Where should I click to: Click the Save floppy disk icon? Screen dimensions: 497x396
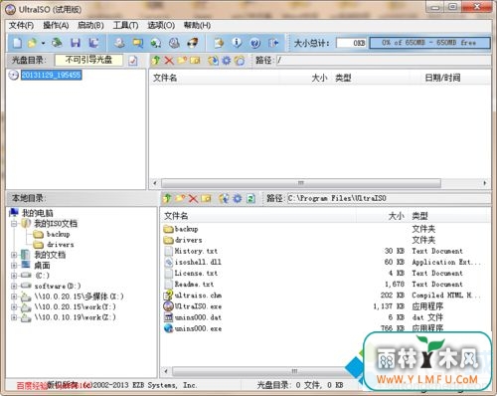tap(76, 43)
